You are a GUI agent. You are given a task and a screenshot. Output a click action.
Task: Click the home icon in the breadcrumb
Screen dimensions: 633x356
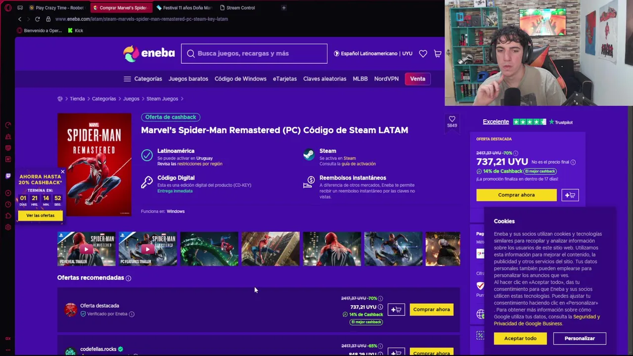[x=60, y=99]
